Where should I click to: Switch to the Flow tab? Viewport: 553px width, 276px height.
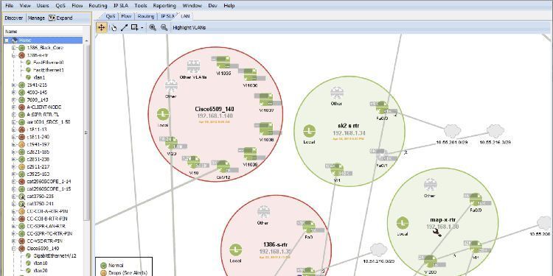click(x=126, y=16)
